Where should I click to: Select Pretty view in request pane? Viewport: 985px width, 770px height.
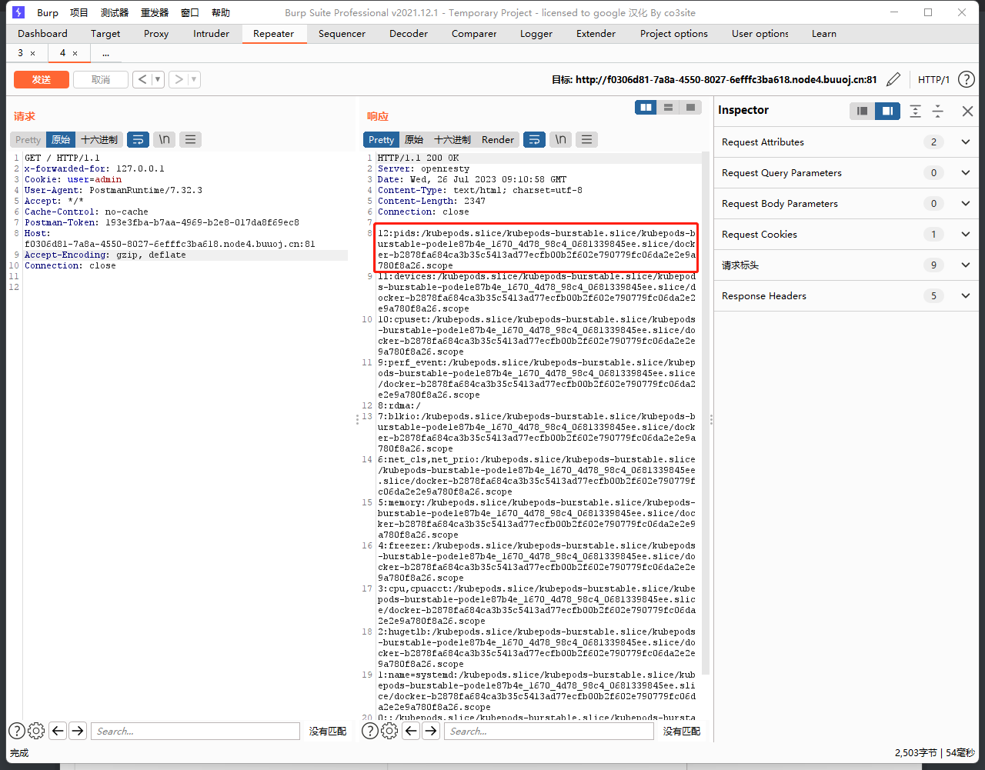[28, 139]
